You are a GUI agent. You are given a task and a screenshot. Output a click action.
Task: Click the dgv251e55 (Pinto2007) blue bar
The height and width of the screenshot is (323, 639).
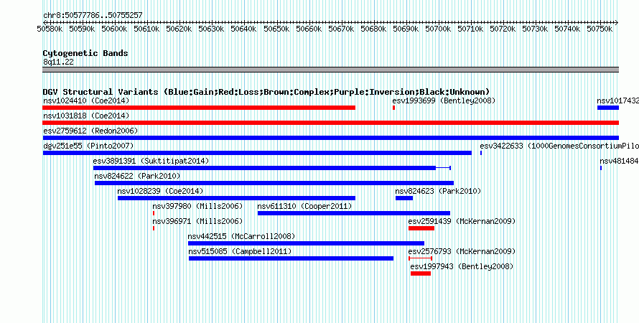point(257,153)
